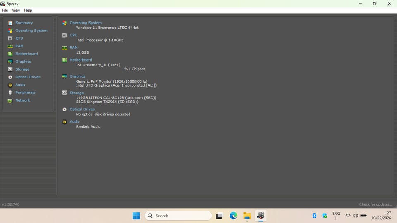397x223 pixels.
Task: Select Optical Drives in the sidebar
Action: coord(28,77)
